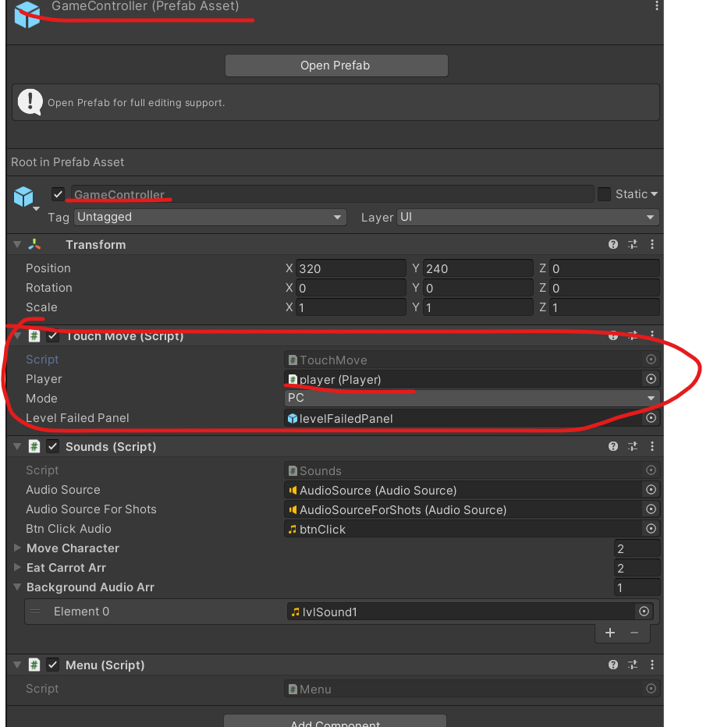Click the AudioSource (Audio Source) field
Screen dimensions: 703x727
point(463,490)
